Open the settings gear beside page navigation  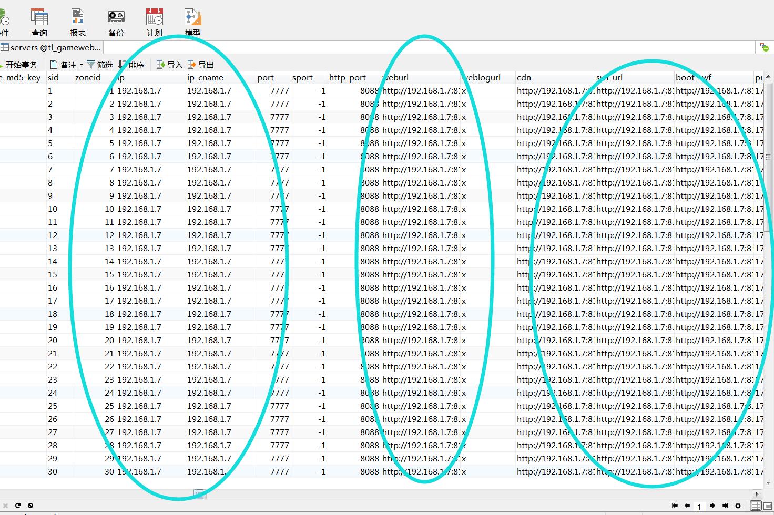[x=738, y=506]
